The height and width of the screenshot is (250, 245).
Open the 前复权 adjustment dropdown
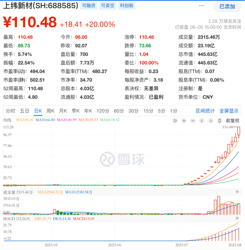[232, 121]
